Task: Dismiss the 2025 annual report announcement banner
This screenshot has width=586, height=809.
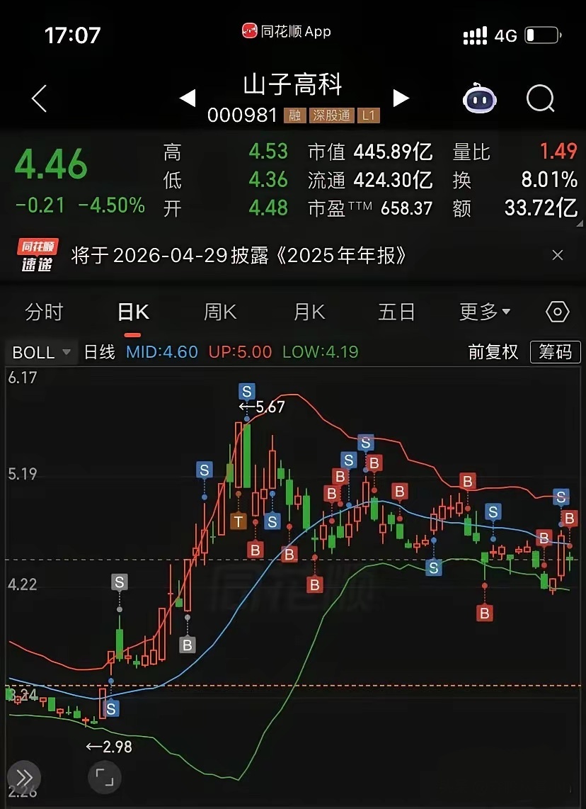Action: [558, 255]
